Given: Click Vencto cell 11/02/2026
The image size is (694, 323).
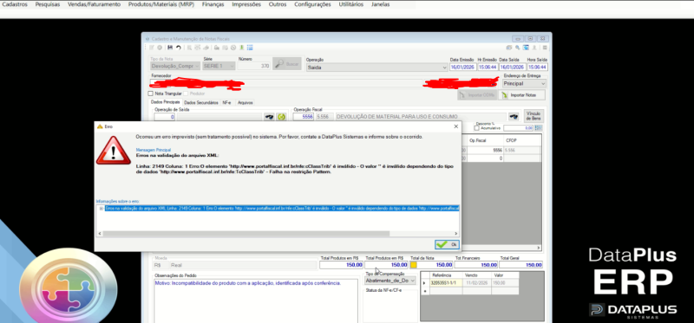Looking at the screenshot, I should tap(476, 283).
